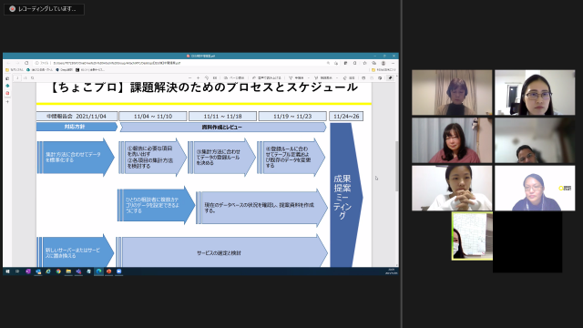Select the erase (消去) tool
This screenshot has width=583, height=328.
(x=349, y=77)
